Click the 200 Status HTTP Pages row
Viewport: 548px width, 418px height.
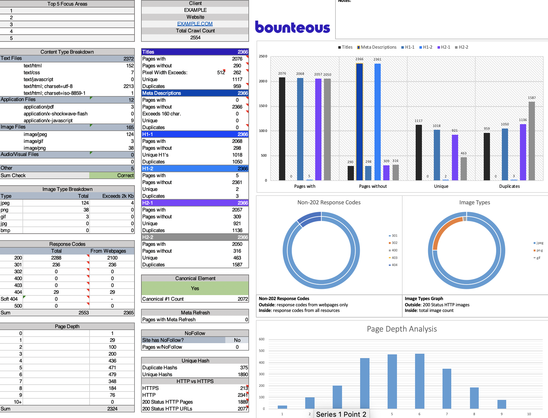coord(195,402)
